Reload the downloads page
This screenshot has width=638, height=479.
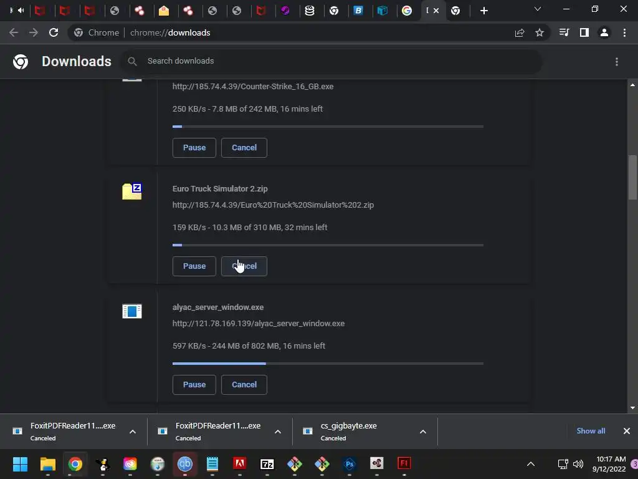(x=54, y=32)
